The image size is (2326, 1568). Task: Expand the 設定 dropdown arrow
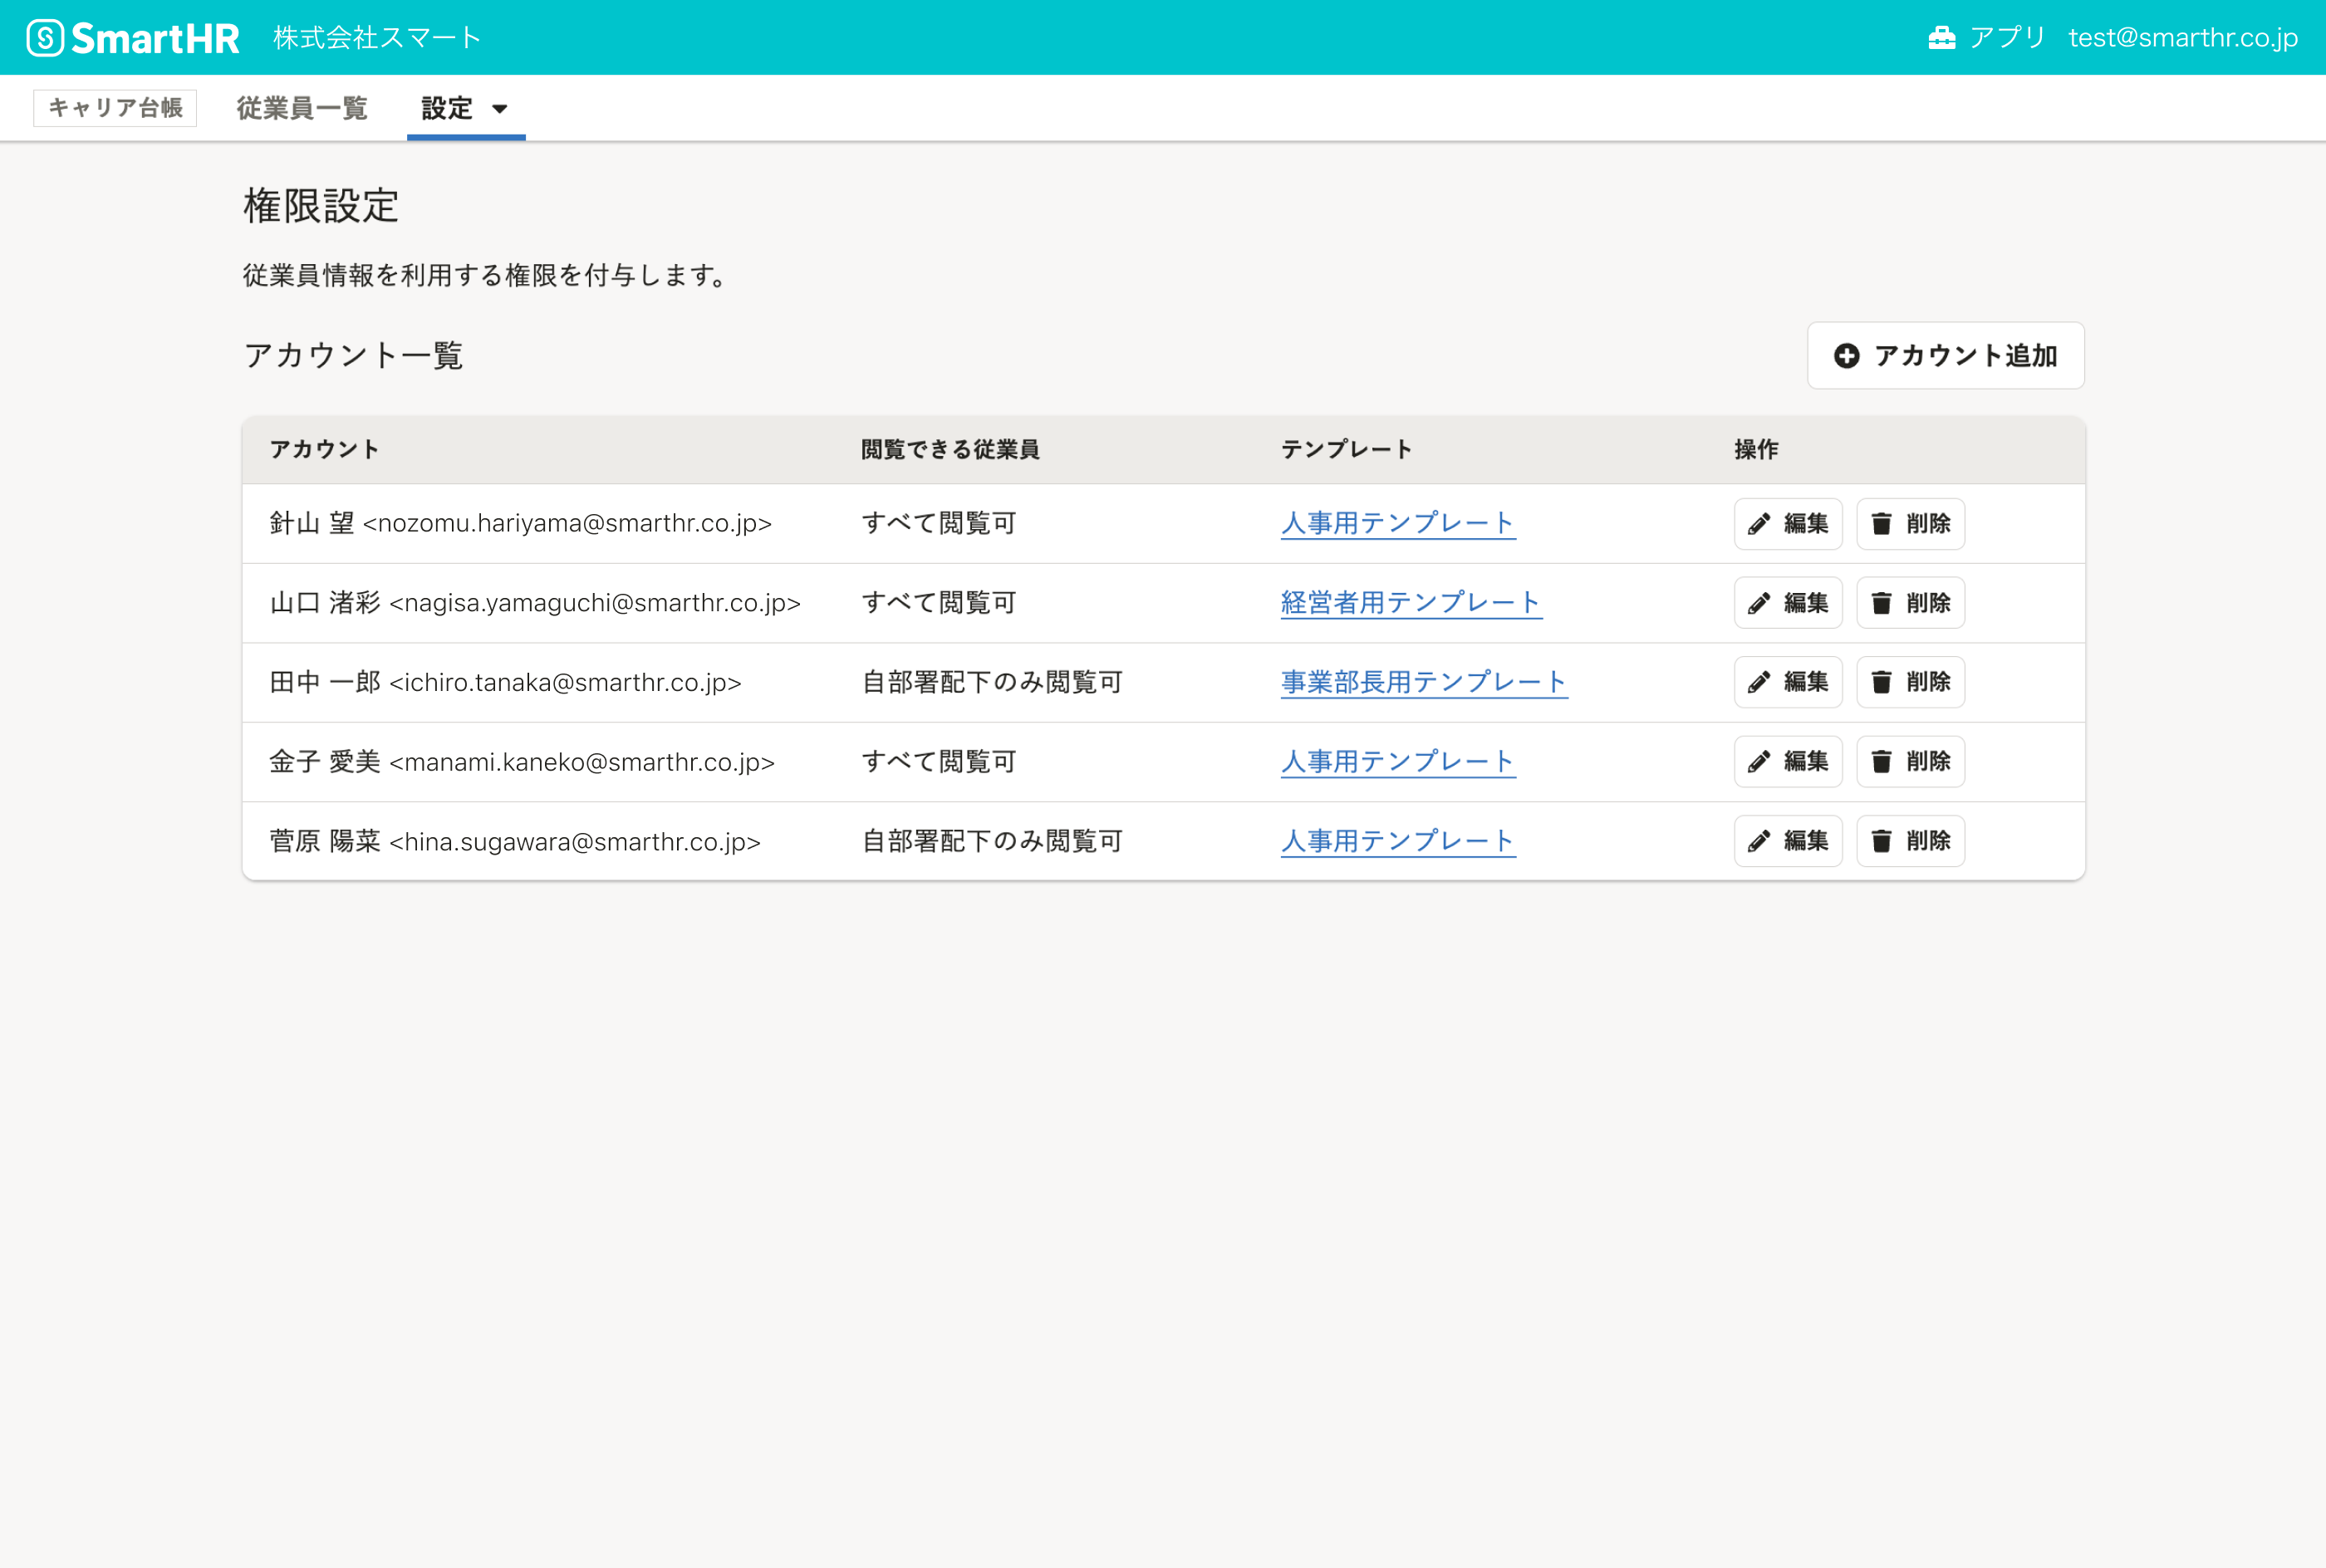click(x=500, y=109)
